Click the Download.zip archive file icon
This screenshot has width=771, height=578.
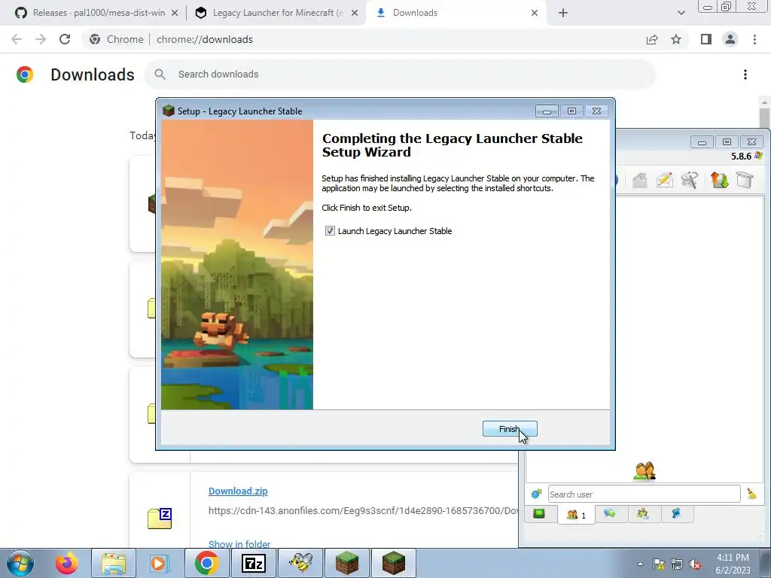pos(160,519)
